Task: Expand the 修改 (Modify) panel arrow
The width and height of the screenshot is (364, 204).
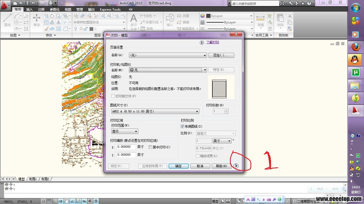Action: click(55, 35)
